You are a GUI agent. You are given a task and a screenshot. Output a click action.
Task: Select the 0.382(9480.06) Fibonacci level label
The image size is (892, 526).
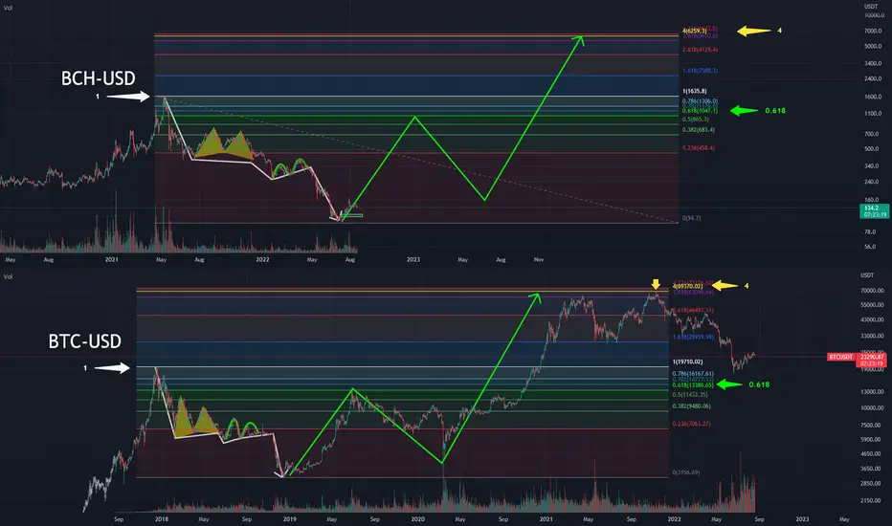click(691, 406)
